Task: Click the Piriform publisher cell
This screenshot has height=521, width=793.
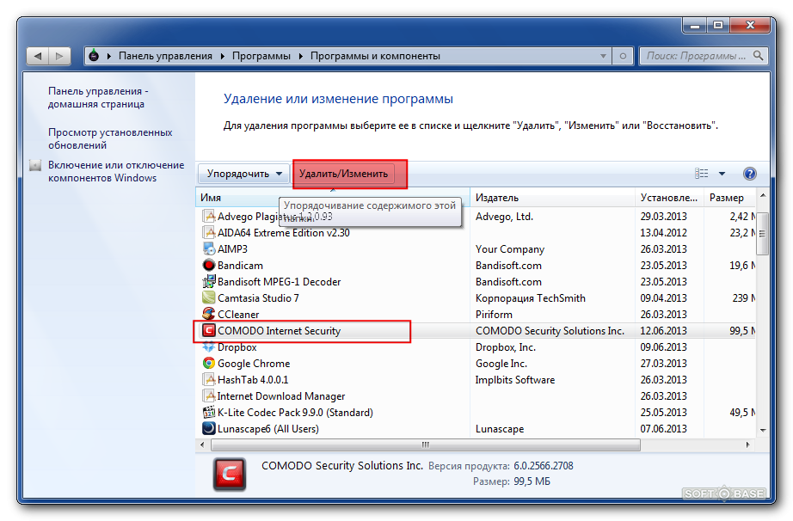Action: (494, 315)
